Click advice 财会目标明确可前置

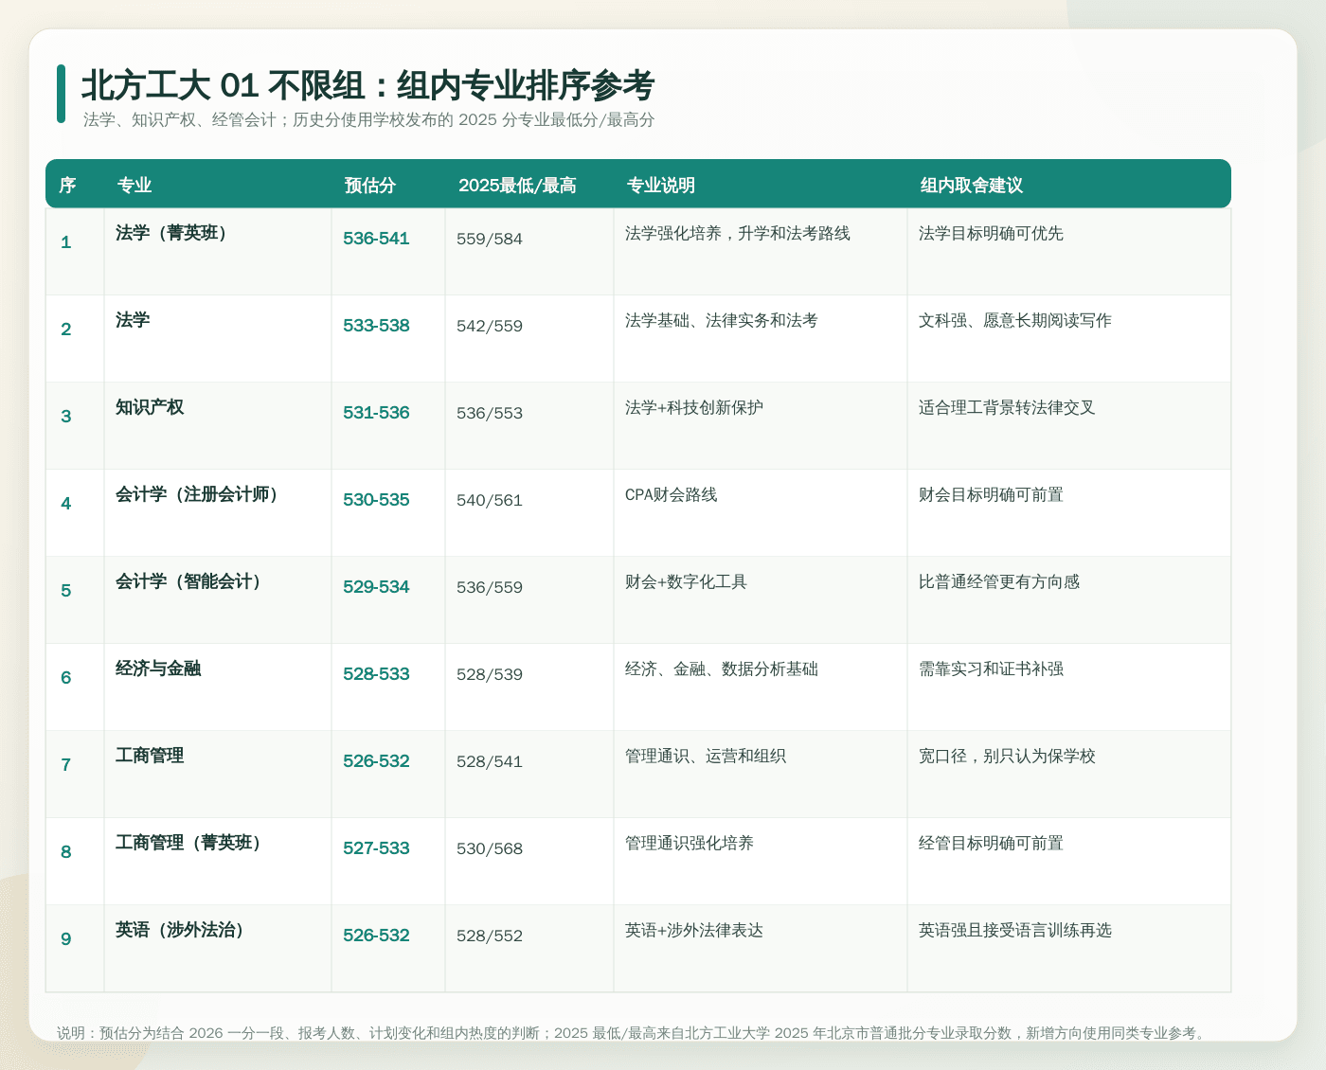[x=992, y=494]
